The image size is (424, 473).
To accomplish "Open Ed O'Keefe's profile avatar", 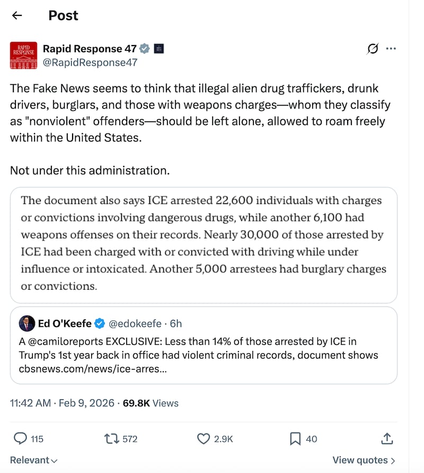I will (27, 324).
